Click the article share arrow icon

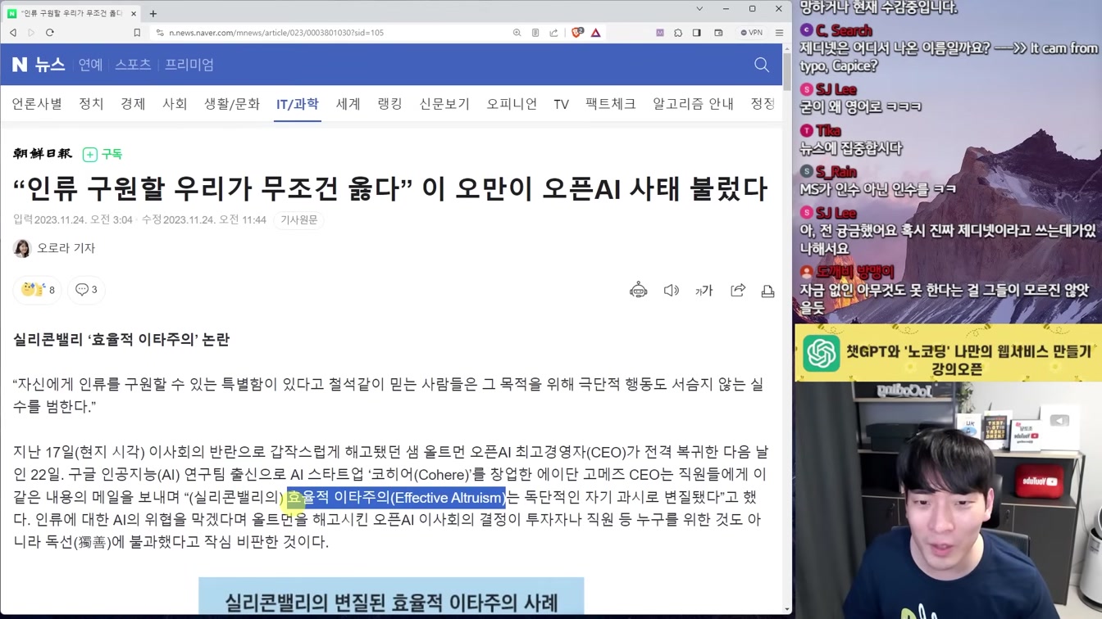(x=738, y=290)
